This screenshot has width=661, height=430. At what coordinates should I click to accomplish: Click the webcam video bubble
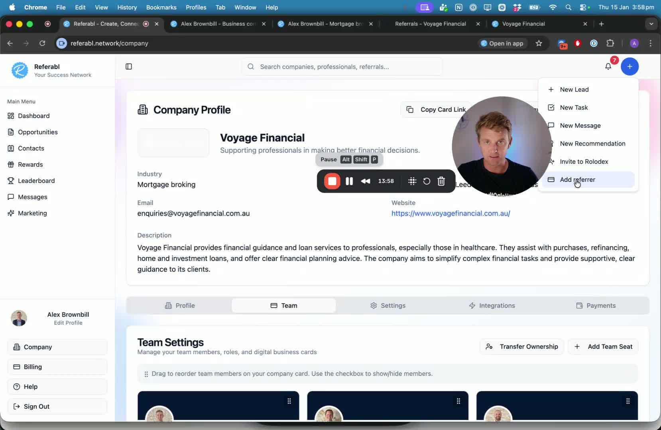[x=502, y=146]
